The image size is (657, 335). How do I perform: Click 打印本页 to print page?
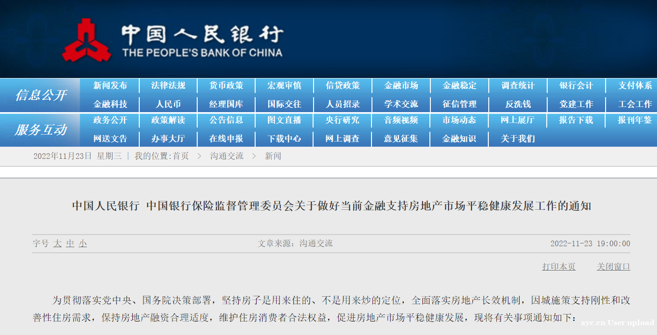559,267
